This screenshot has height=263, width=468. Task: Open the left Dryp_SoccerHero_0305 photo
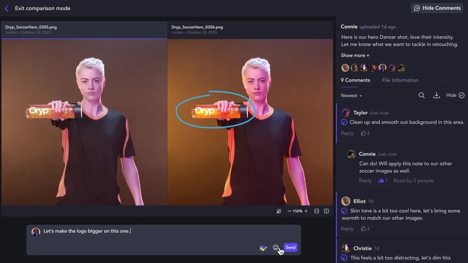(x=84, y=122)
